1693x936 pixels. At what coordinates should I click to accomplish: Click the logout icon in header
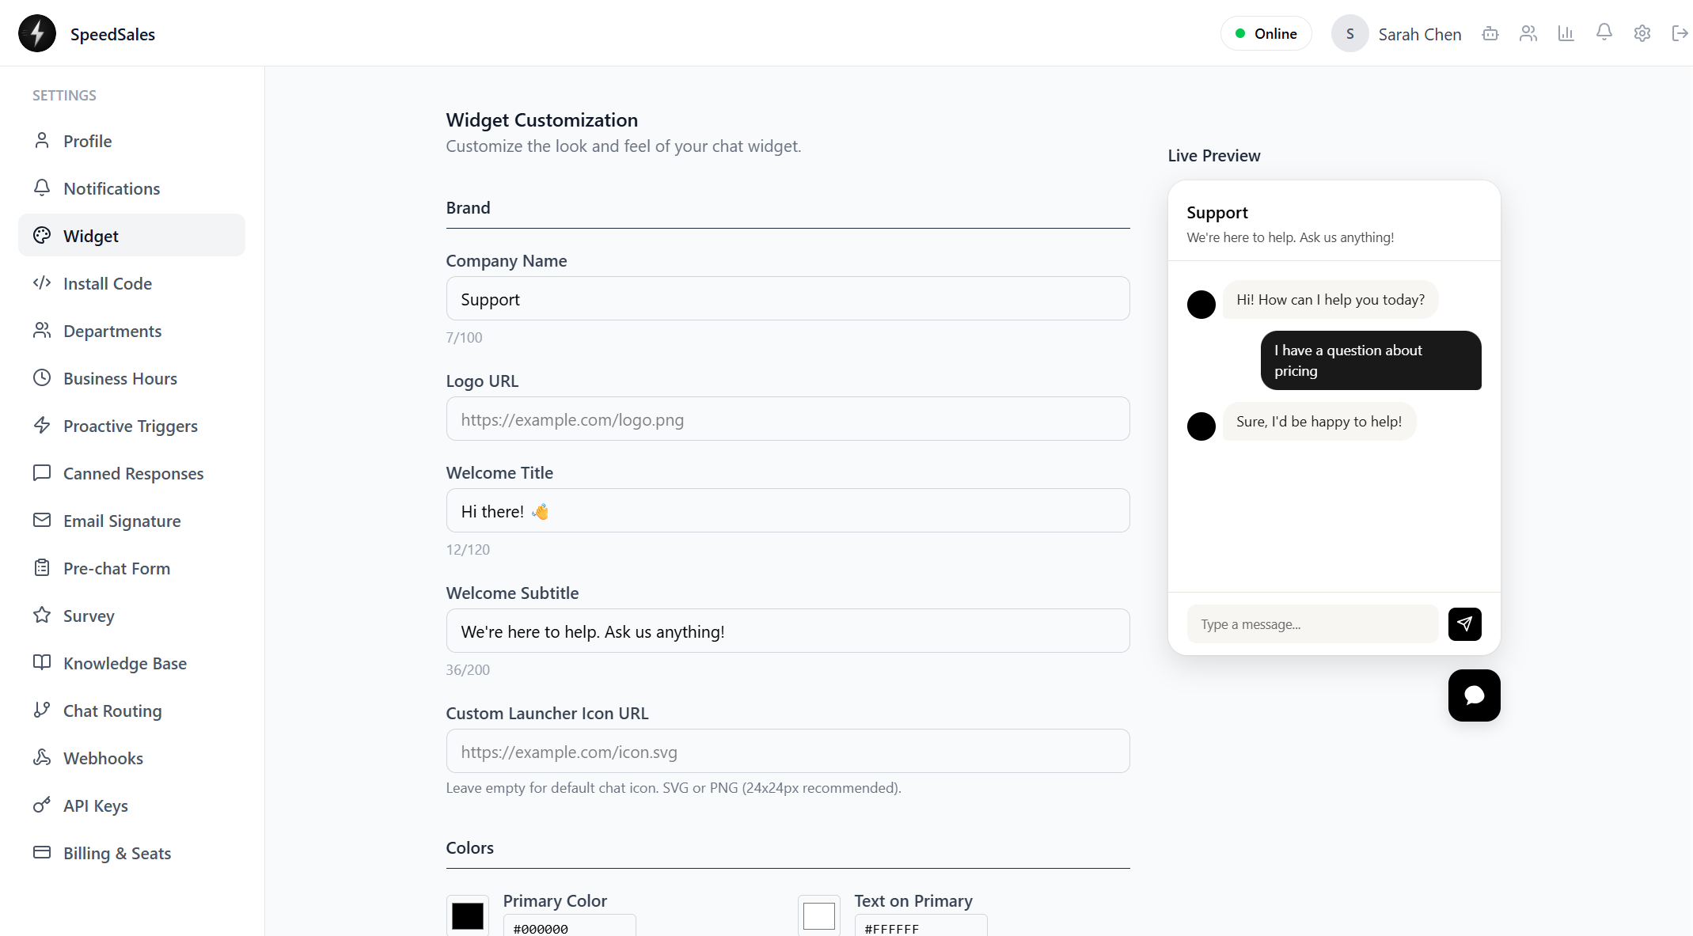point(1680,33)
